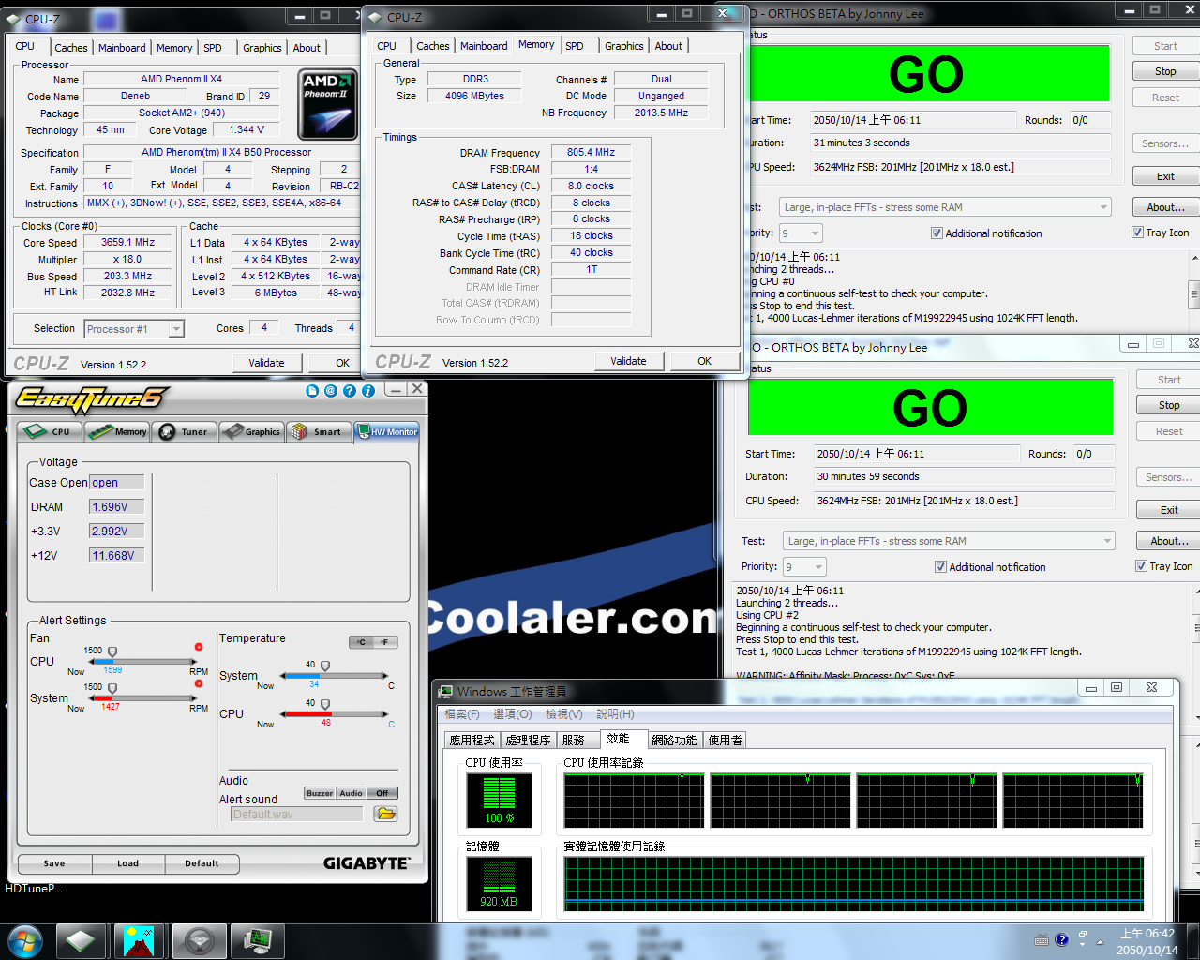This screenshot has width=1200, height=960.
Task: Open the Task Manager taskbar icon
Action: click(257, 940)
